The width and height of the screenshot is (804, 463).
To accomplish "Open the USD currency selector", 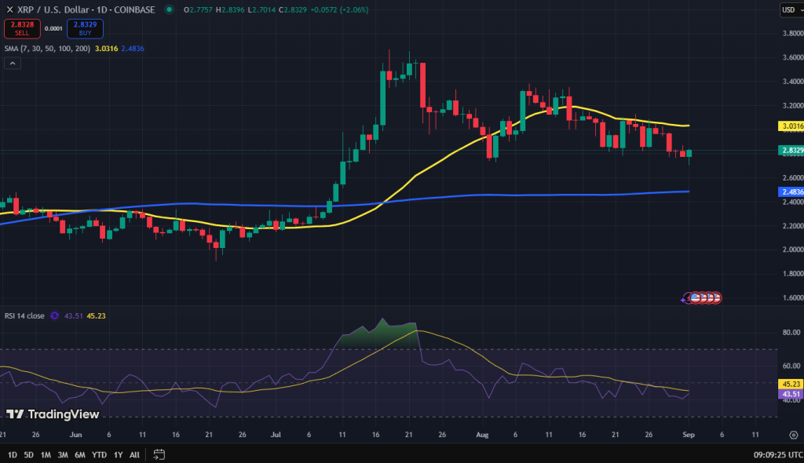I will click(x=791, y=9).
